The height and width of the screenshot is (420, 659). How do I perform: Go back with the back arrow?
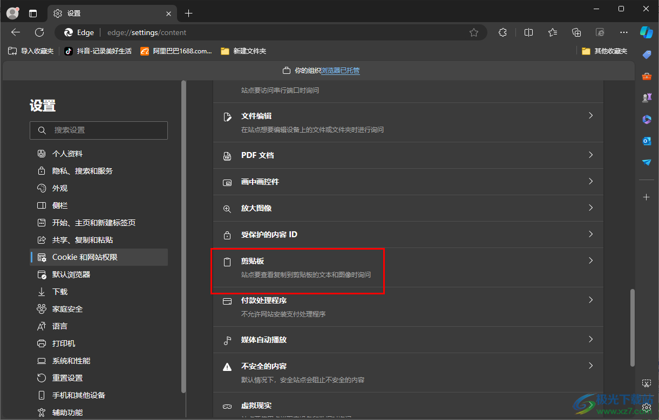tap(16, 32)
